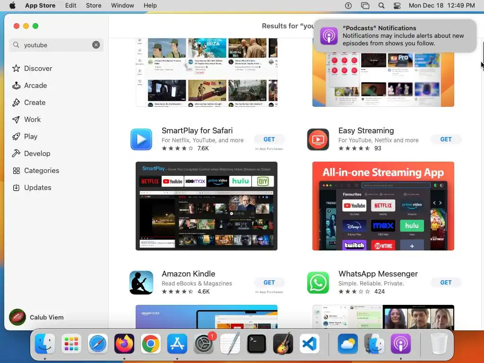Screen dimensions: 484x363
Task: Click the Easy Streaming title
Action: [x=366, y=130]
